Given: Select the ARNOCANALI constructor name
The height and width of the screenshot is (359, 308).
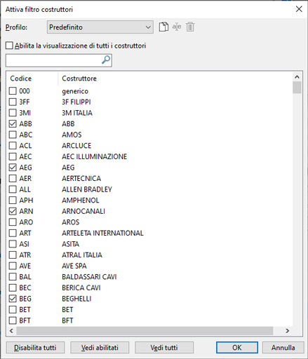Looking at the screenshot, I should tap(83, 211).
